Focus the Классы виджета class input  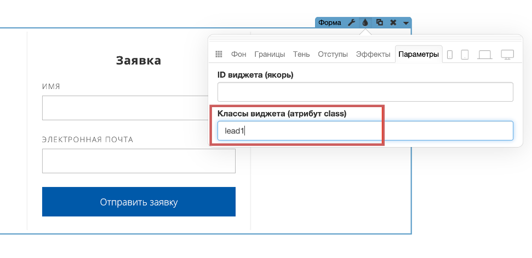coord(365,131)
